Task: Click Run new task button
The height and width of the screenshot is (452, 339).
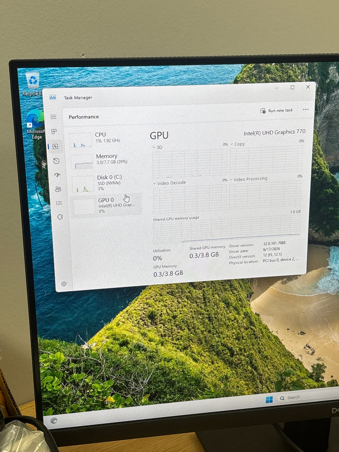Action: [277, 110]
